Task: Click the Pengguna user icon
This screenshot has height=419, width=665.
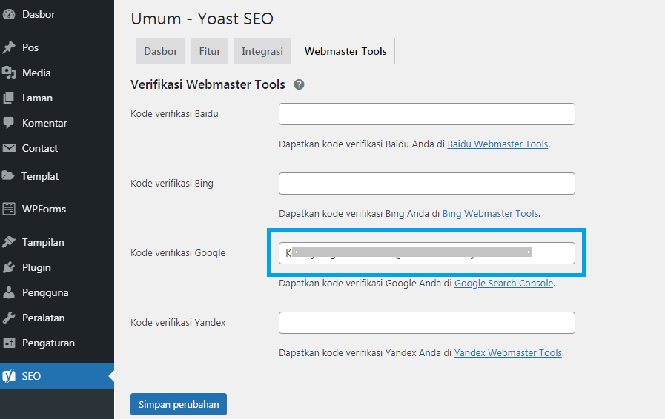Action: (x=8, y=292)
